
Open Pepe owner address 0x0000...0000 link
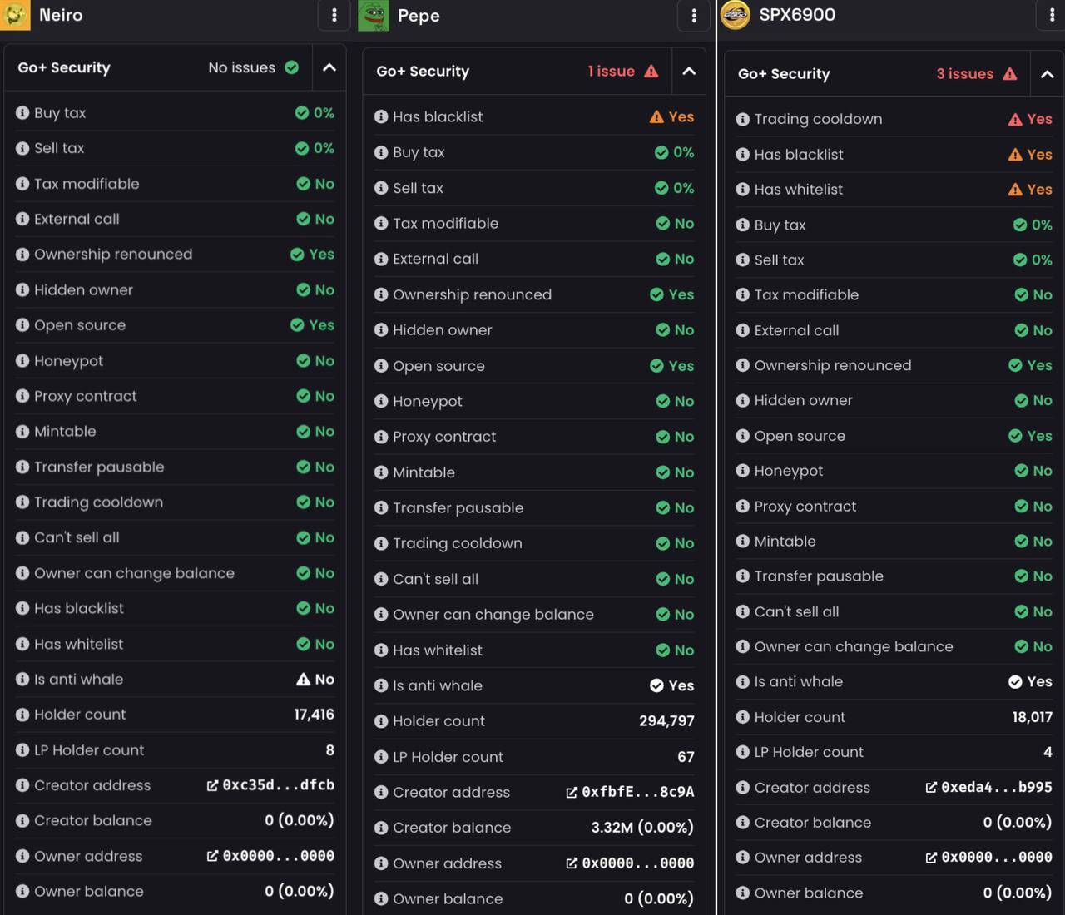[630, 863]
